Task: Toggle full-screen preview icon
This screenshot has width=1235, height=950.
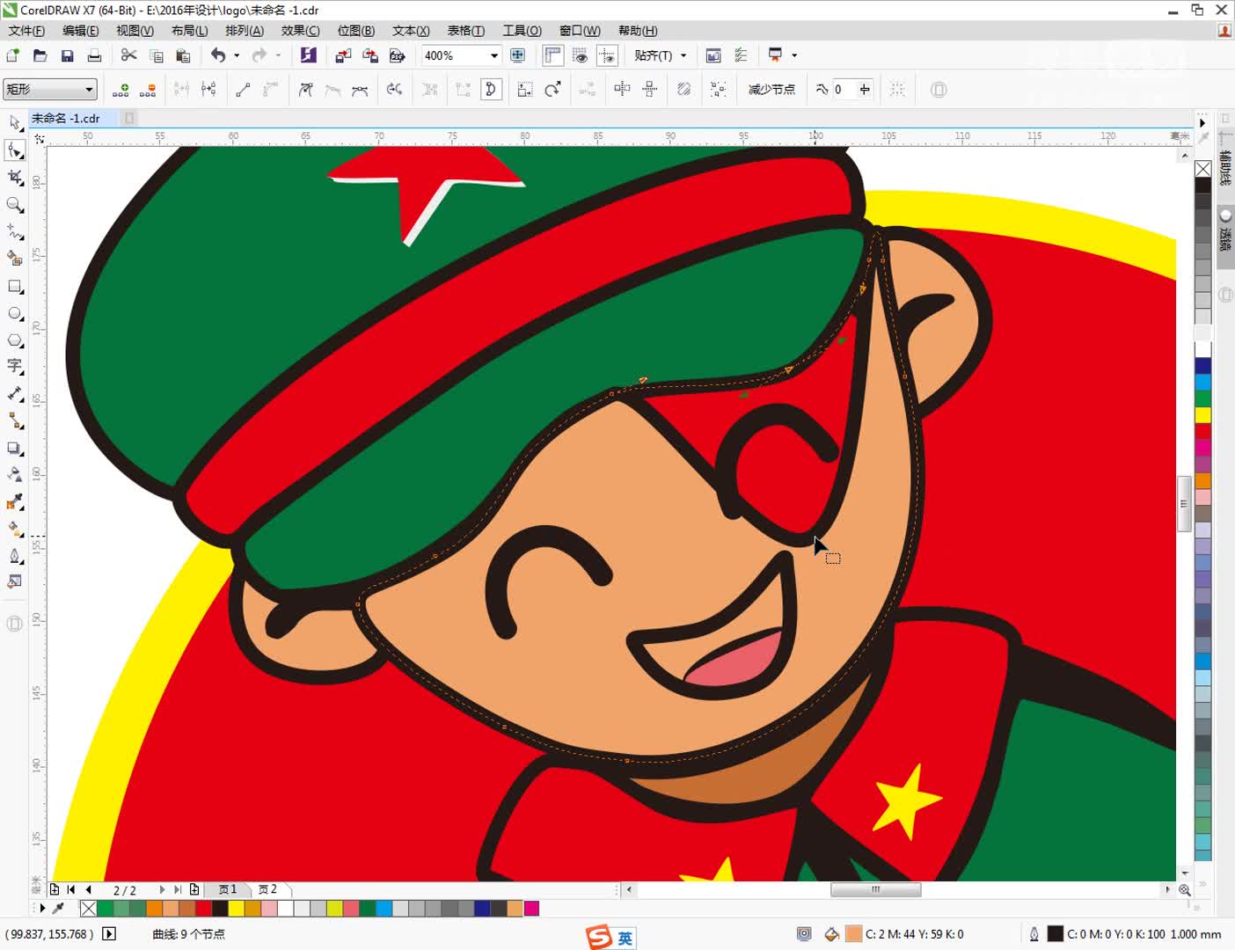Action: (x=518, y=55)
